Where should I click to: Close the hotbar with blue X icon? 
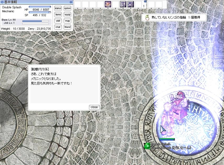point(145,1)
